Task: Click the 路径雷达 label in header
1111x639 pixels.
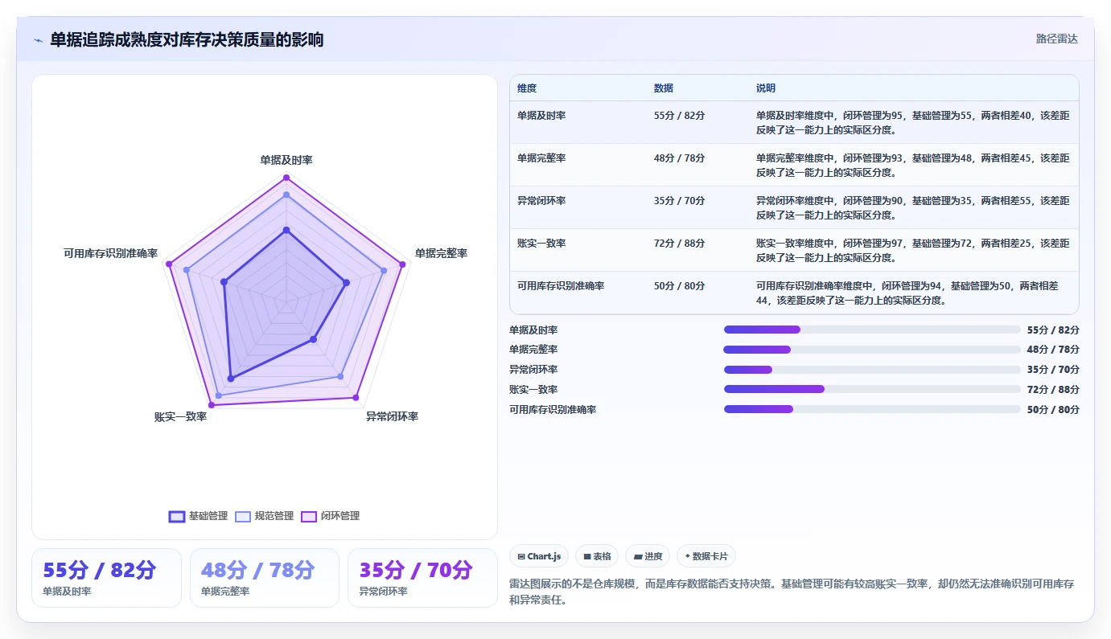Action: tap(1056, 39)
